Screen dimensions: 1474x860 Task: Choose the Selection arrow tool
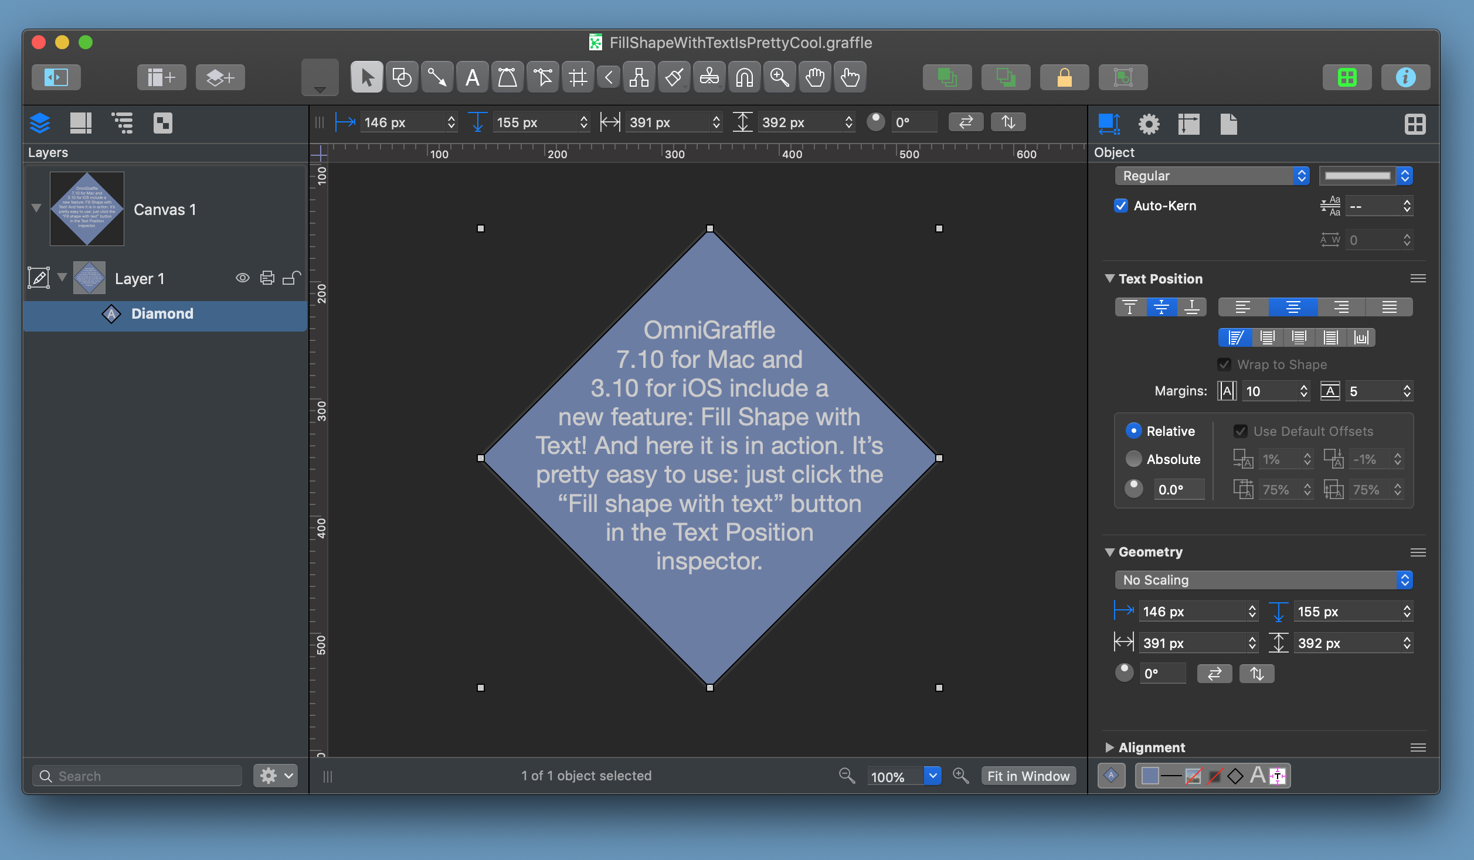[367, 77]
